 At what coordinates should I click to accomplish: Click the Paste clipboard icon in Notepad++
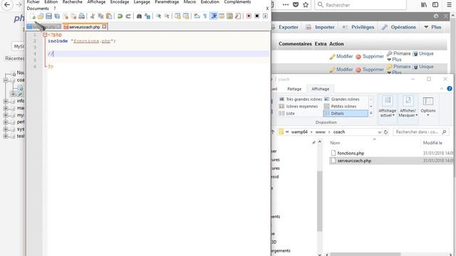click(x=109, y=16)
